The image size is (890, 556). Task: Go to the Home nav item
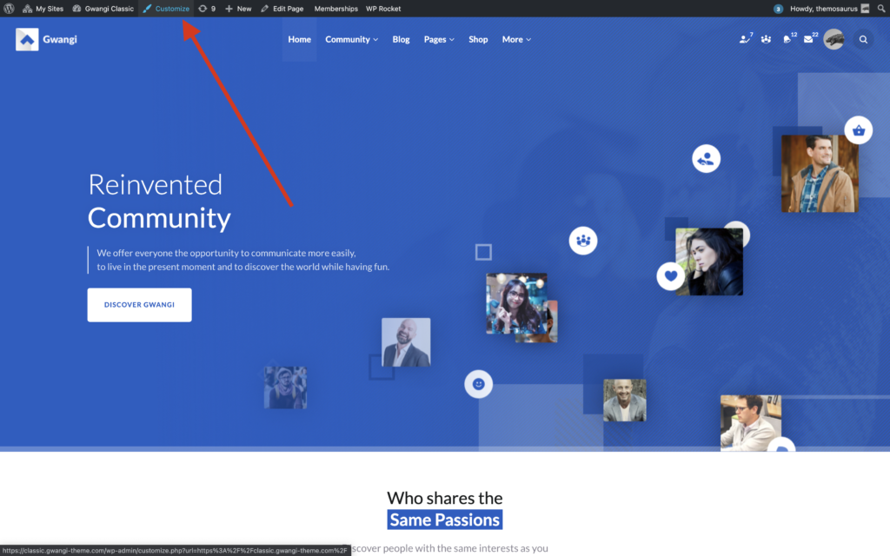point(299,39)
